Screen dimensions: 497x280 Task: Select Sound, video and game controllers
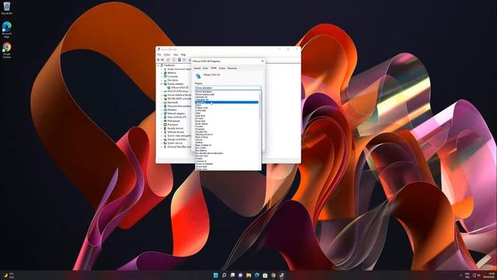click(x=179, y=135)
